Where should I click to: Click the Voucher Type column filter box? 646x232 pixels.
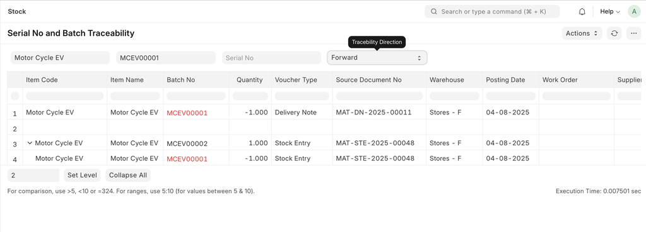point(302,96)
